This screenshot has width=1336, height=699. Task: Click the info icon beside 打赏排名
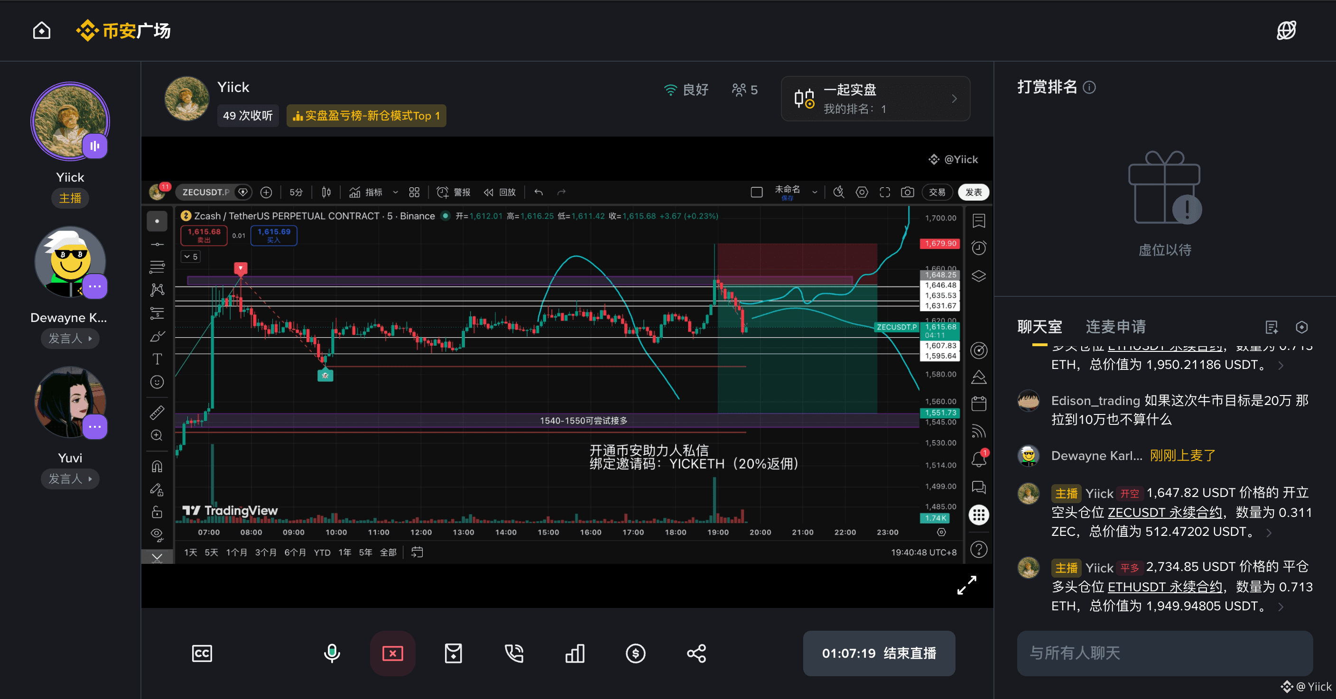coord(1090,87)
